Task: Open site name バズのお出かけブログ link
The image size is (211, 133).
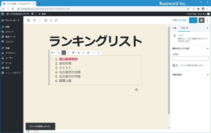Action: coord(18,14)
